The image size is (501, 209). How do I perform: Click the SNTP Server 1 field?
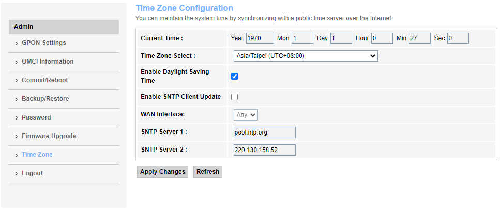(x=264, y=132)
